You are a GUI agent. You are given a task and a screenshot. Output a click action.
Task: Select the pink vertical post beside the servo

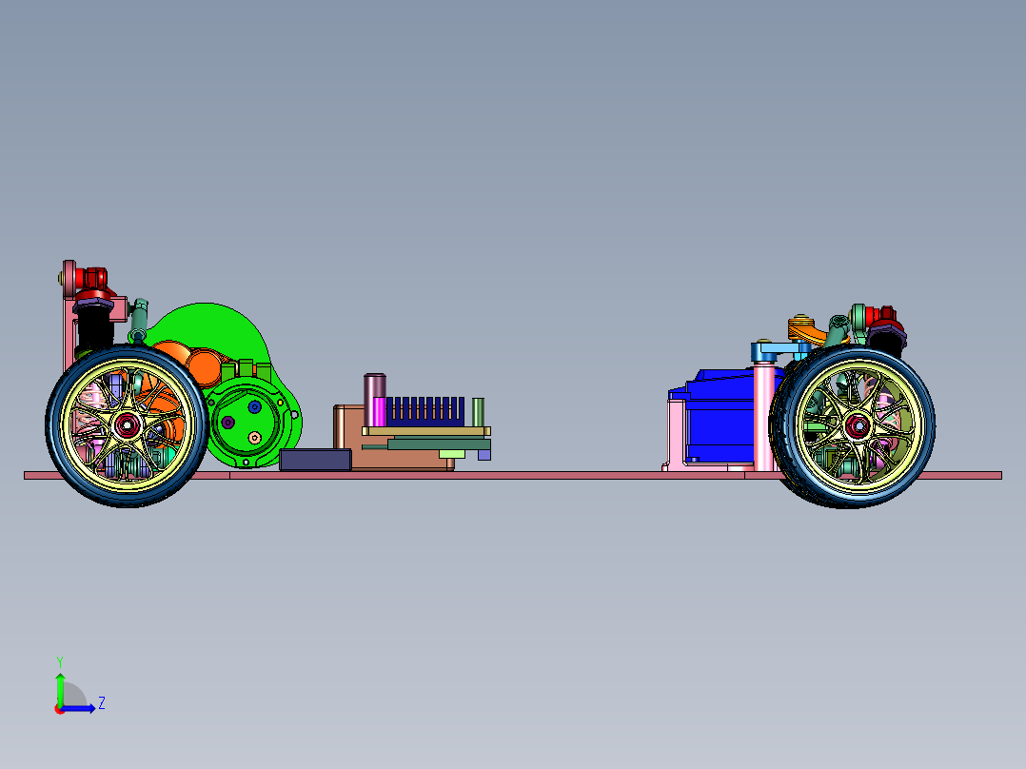point(763,418)
